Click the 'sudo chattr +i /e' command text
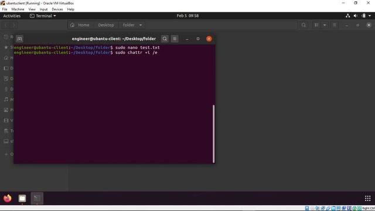Image resolution: width=375 pixels, height=211 pixels. (x=137, y=53)
